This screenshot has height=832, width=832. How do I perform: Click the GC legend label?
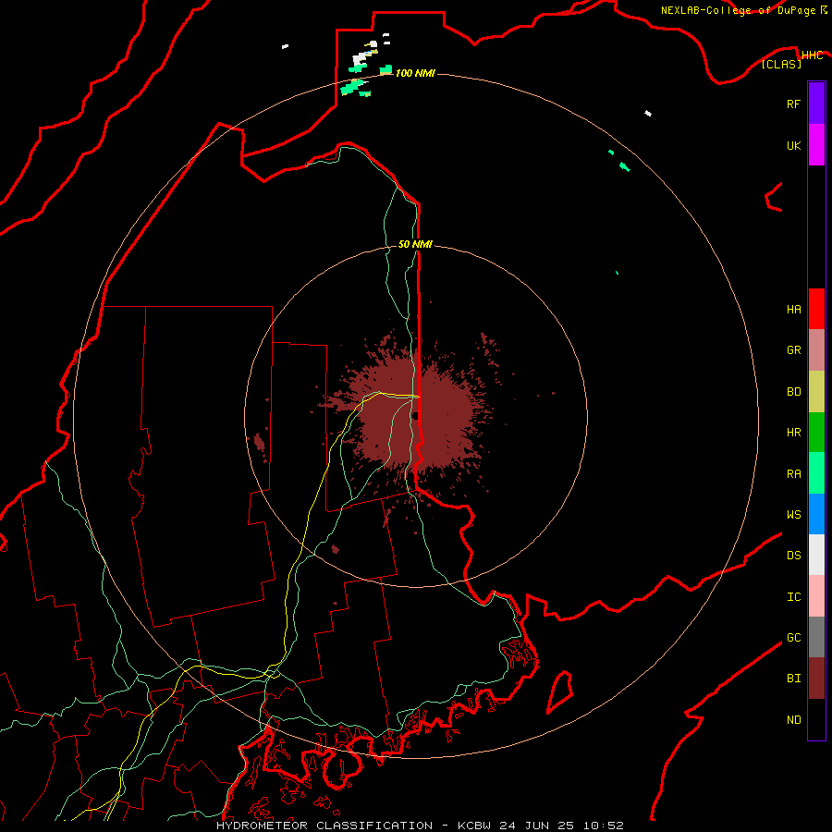click(x=793, y=637)
